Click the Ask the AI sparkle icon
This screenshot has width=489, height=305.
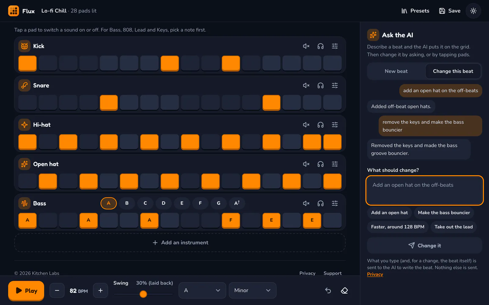373,35
